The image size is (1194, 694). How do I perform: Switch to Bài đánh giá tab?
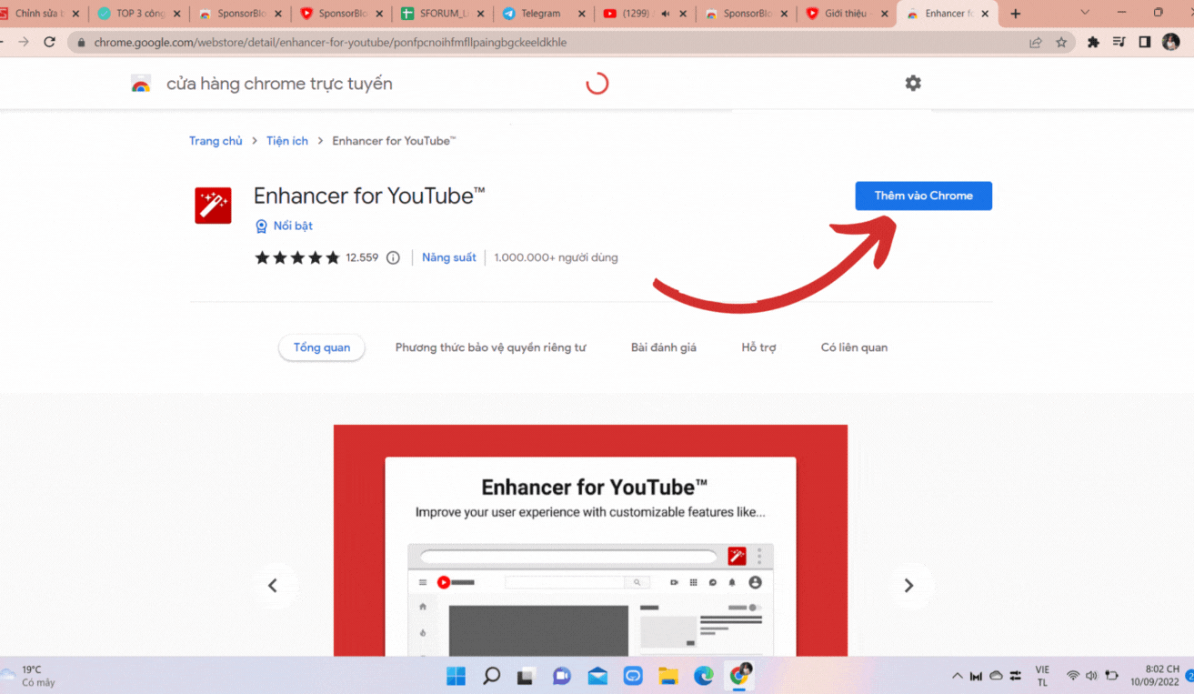coord(664,347)
